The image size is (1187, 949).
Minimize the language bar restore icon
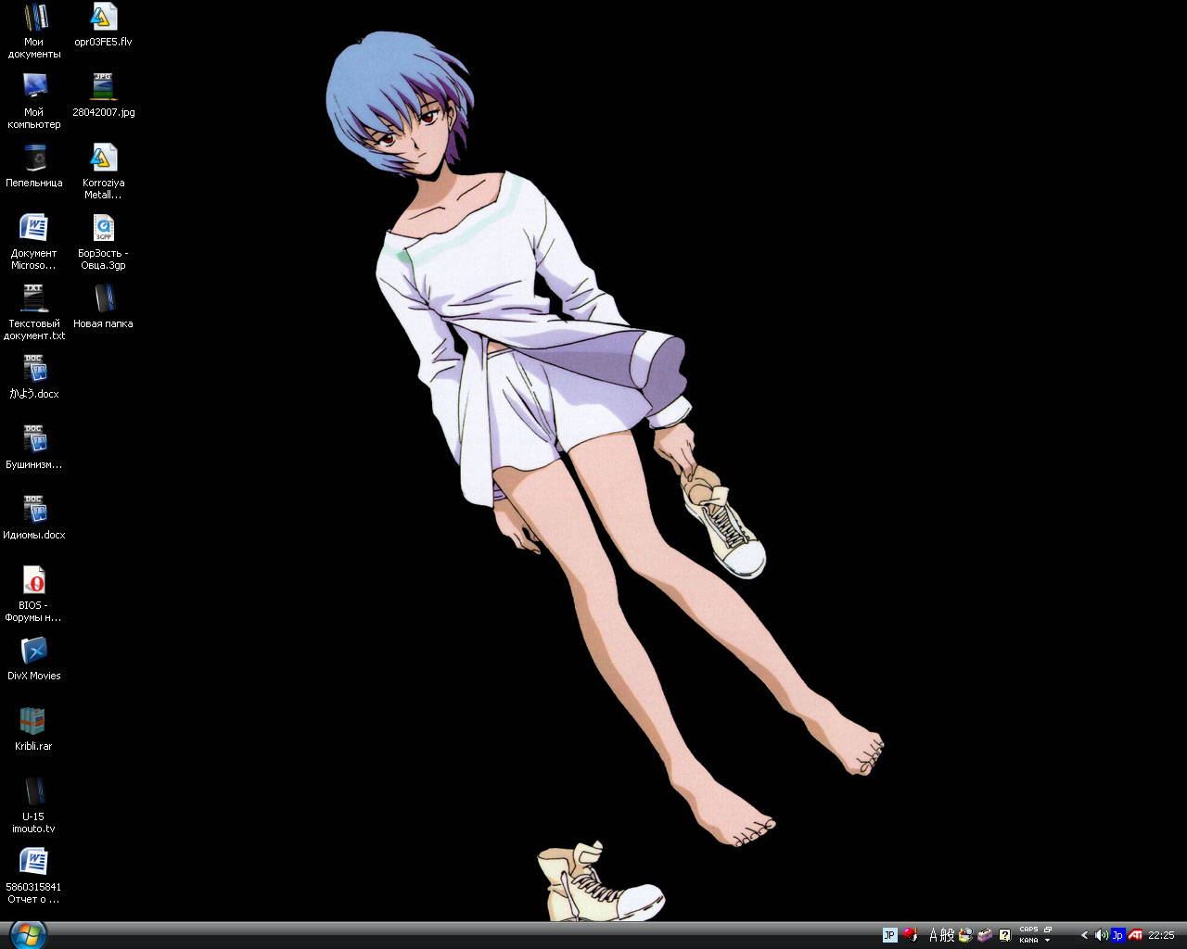tap(1048, 930)
